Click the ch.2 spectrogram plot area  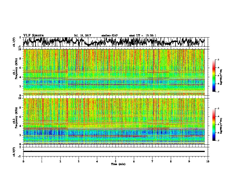(114, 121)
